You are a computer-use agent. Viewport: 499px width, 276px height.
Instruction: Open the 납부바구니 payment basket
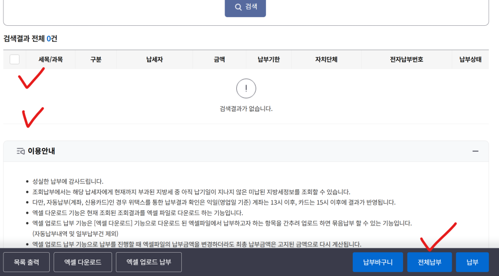pyautogui.click(x=378, y=262)
